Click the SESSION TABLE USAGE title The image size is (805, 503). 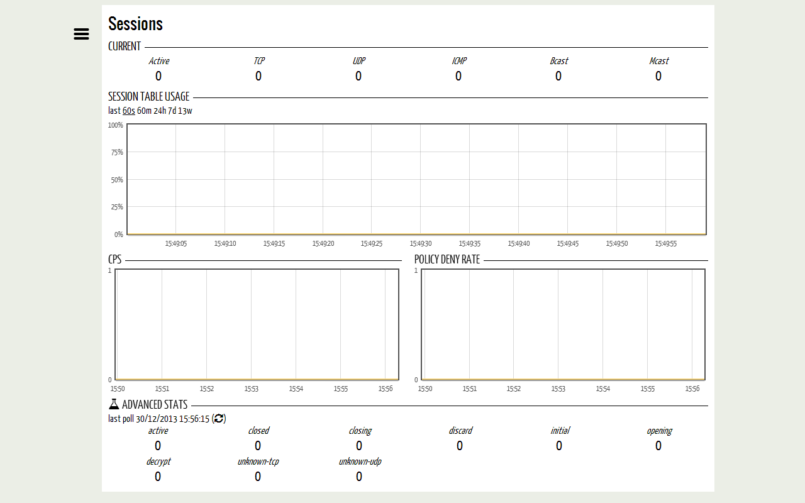[x=148, y=96]
